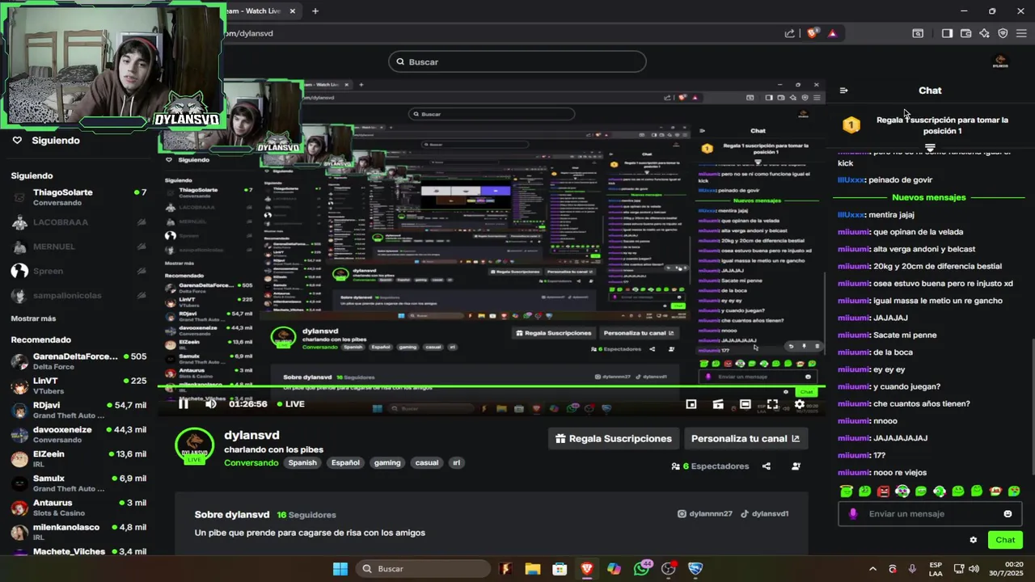This screenshot has width=1035, height=582.
Task: Click Regala Suscripciones button
Action: point(614,439)
